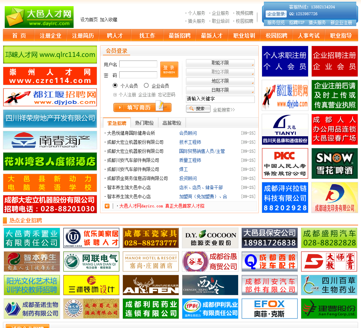Open the 三洲装饰设计 banner
Viewport: 361px width, 328px height.
(91, 285)
